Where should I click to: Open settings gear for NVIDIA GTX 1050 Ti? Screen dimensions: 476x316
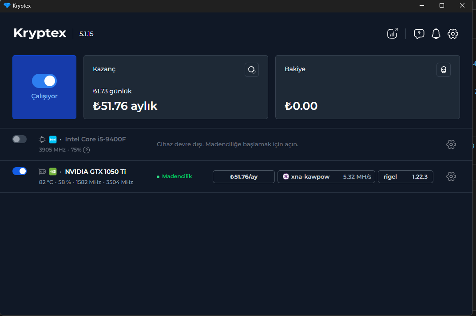tap(451, 176)
